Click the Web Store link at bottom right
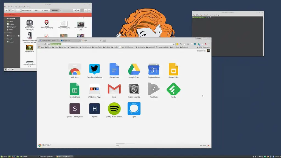Viewport: 281px width, 158px height. click(x=204, y=145)
